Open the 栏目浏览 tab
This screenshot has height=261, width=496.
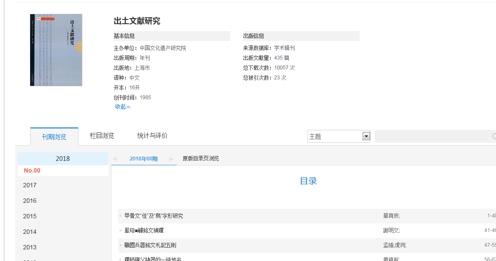pyautogui.click(x=102, y=136)
